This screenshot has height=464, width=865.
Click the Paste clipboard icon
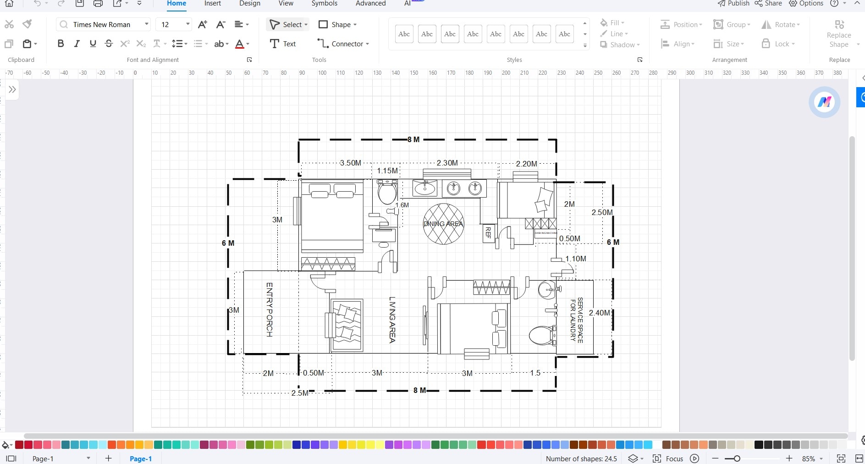pos(28,44)
